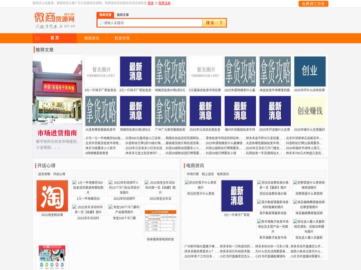Click the broken image icon for 现在返入疆人员最新

[x=295, y=221]
